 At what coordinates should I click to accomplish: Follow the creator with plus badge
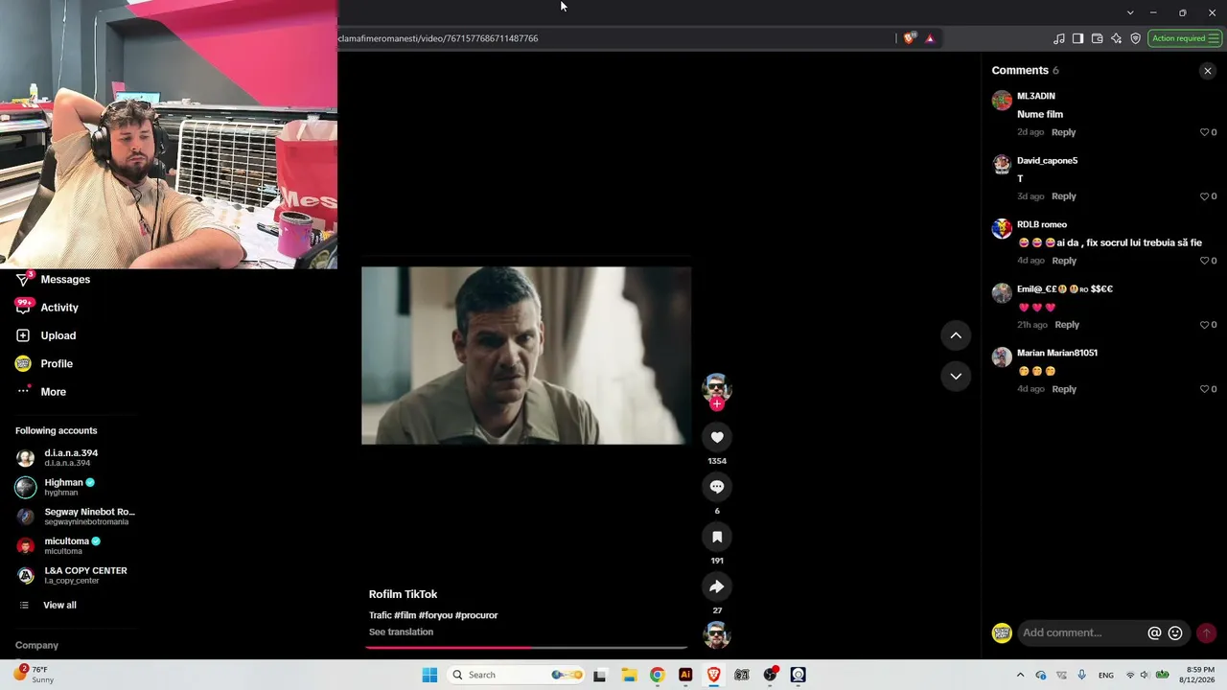[717, 403]
